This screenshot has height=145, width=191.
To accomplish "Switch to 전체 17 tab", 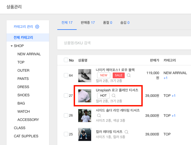I will [x=67, y=23].
